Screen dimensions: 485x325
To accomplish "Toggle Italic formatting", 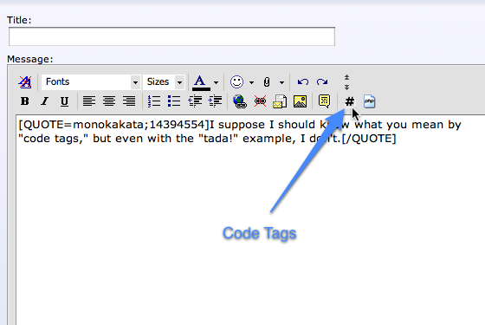I will pyautogui.click(x=44, y=101).
